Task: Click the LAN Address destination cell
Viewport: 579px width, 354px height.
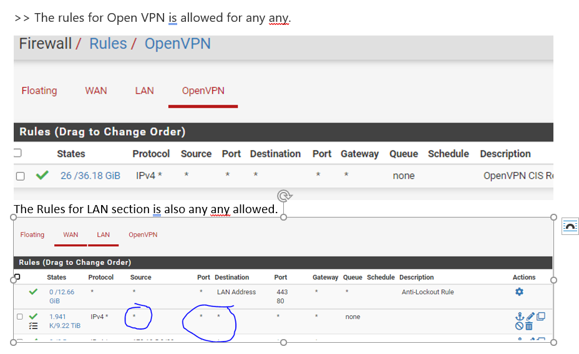Action: pos(236,292)
